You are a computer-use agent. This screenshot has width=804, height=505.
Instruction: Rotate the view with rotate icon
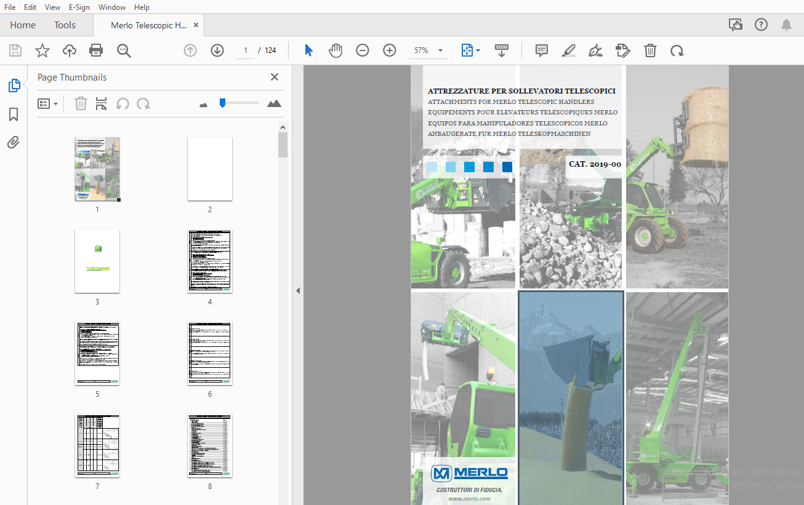coord(677,50)
